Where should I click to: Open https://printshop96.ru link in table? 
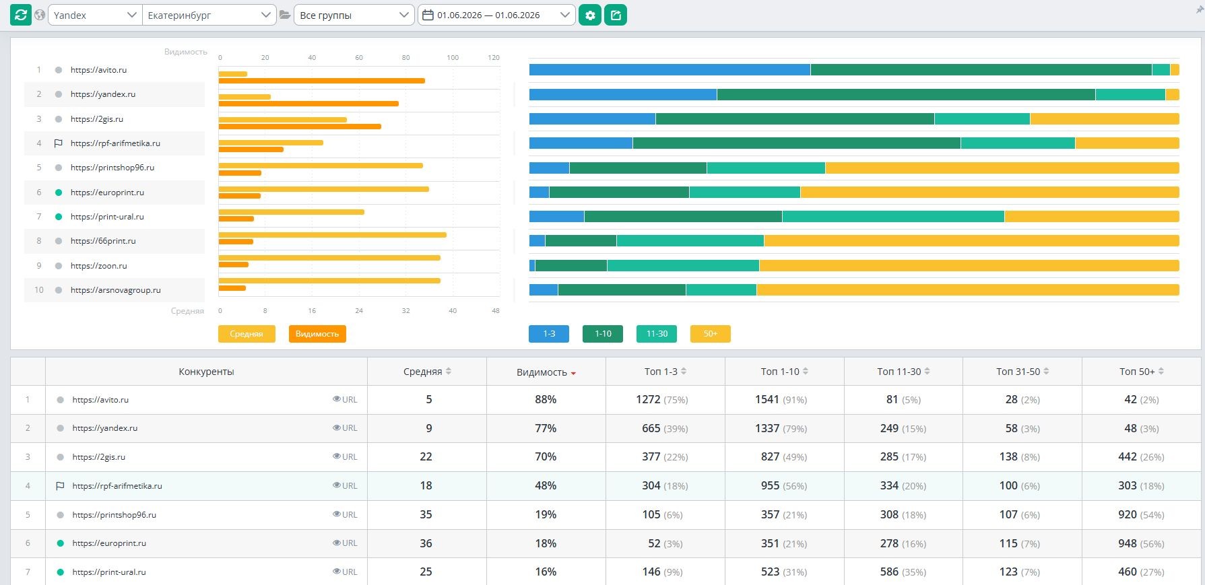click(114, 515)
